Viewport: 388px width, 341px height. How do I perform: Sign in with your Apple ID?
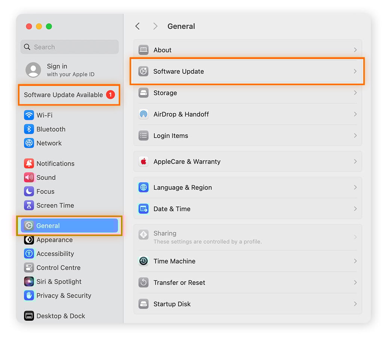60,70
